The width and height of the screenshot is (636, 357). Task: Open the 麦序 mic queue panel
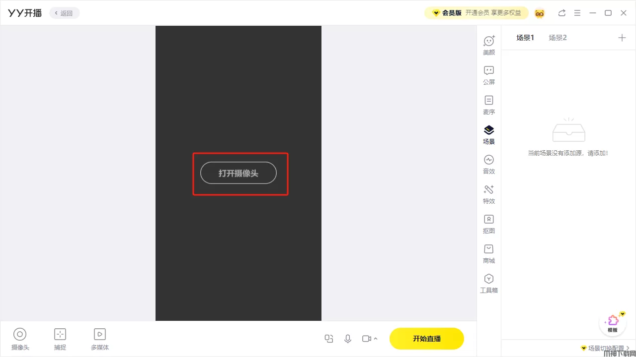pos(489,105)
